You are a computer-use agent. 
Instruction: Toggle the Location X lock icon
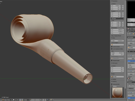click(x=123, y=6)
